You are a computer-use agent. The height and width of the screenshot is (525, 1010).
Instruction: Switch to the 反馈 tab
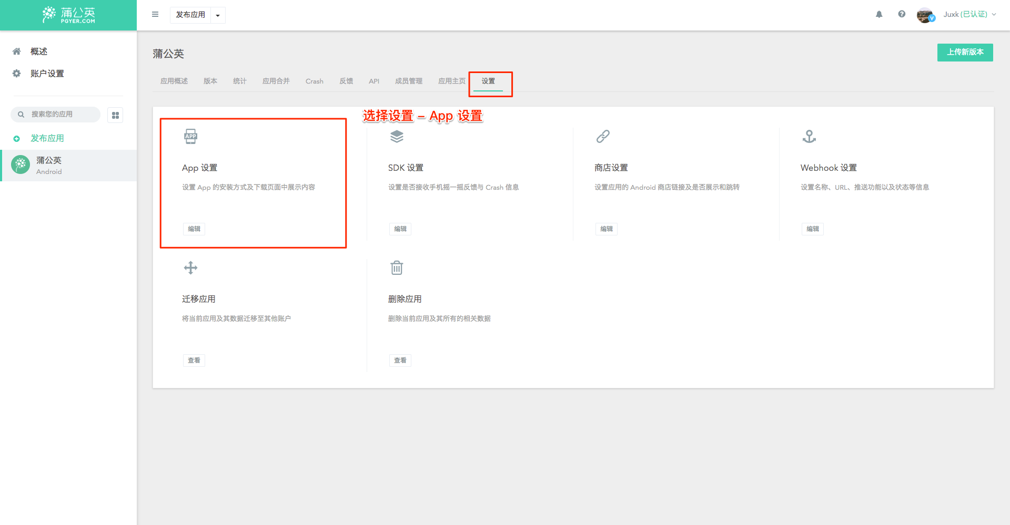pos(346,81)
